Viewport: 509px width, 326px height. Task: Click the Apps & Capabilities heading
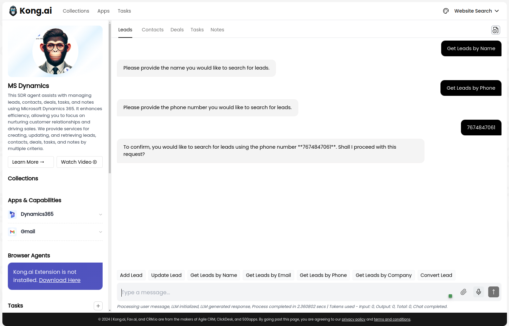coord(34,201)
